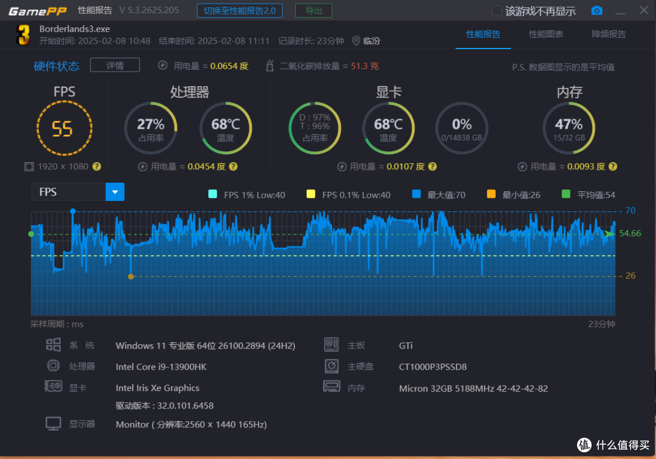
Task: Click the motherboard icon next to 主板
Action: point(332,344)
